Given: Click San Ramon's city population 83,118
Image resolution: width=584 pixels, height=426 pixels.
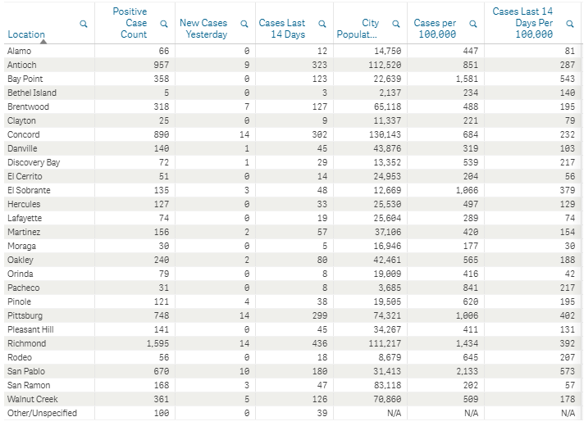Looking at the screenshot, I should coord(388,385).
